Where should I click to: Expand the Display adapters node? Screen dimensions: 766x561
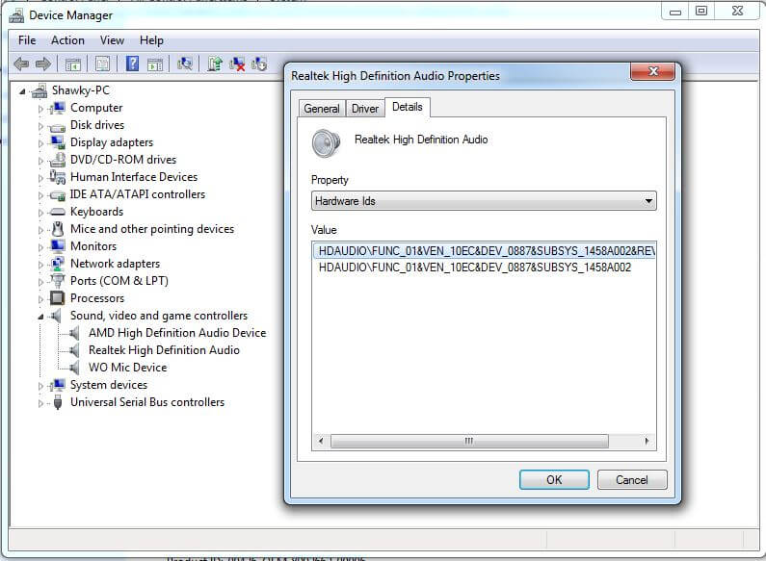pos(40,143)
